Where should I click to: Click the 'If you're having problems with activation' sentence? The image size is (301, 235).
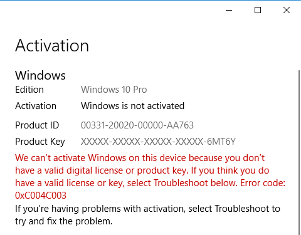[147, 209]
